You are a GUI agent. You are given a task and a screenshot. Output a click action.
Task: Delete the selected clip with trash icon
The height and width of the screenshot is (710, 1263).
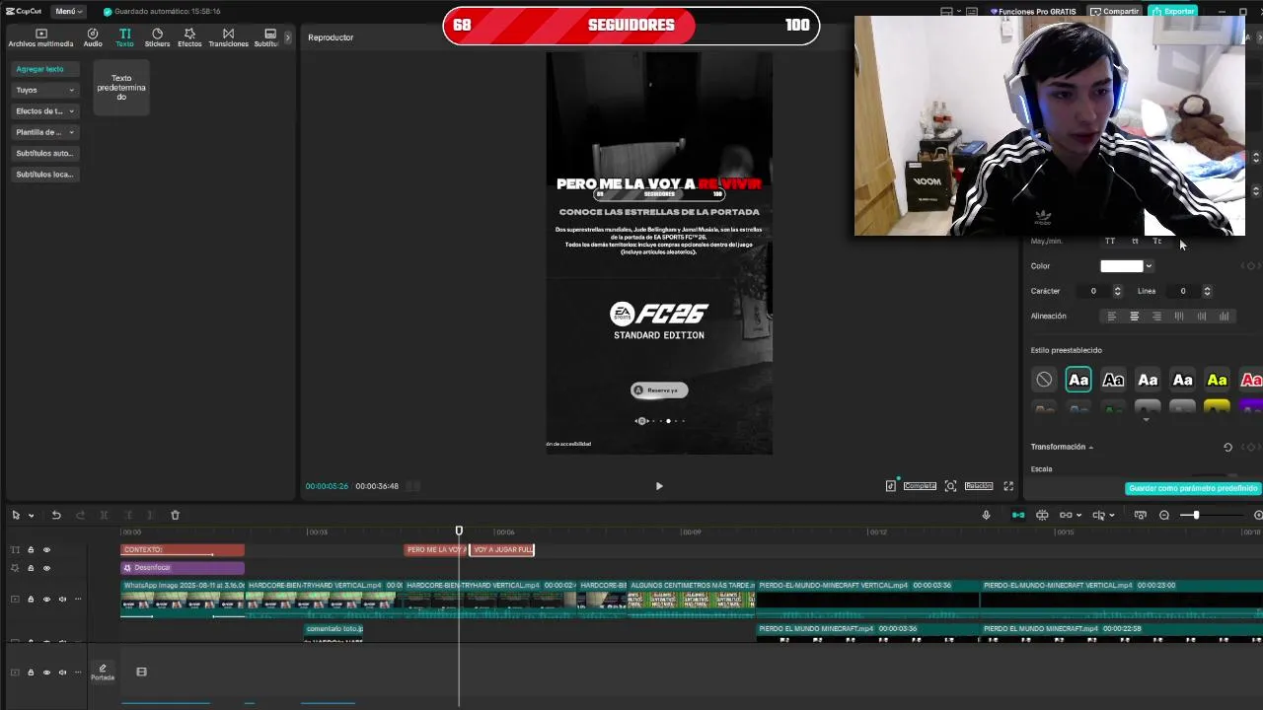coord(175,515)
